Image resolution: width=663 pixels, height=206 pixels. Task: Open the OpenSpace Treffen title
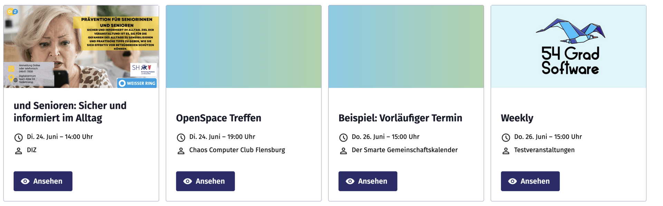[x=219, y=118]
